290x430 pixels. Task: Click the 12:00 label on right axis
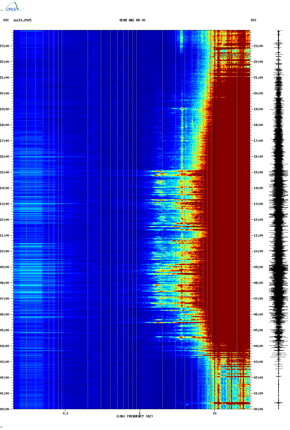click(x=258, y=220)
